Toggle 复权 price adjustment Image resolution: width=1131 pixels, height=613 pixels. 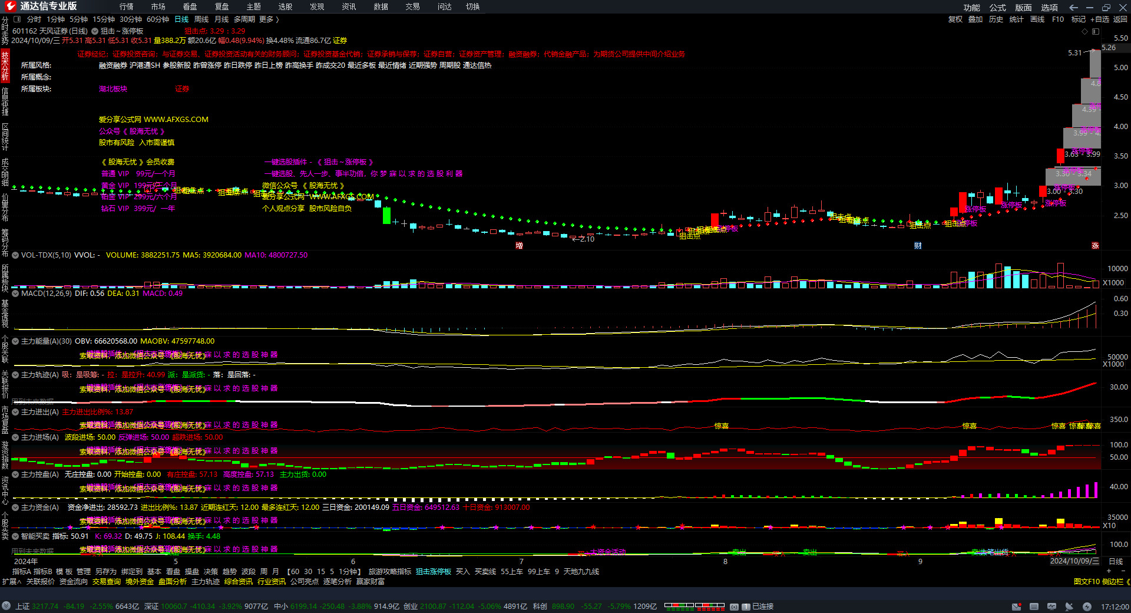(x=955, y=19)
